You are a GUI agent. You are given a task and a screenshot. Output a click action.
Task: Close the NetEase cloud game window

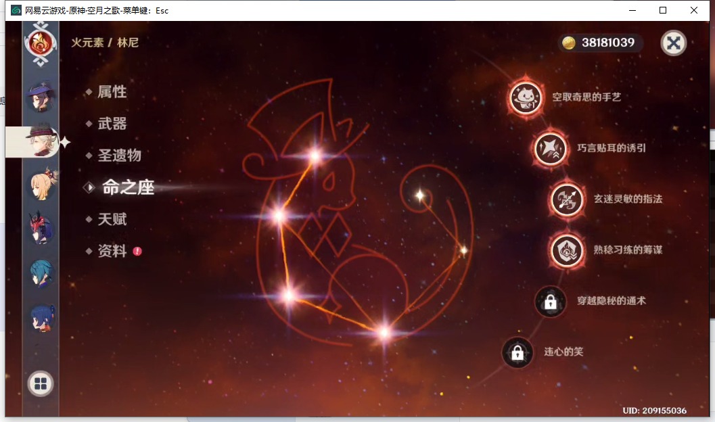pos(694,10)
